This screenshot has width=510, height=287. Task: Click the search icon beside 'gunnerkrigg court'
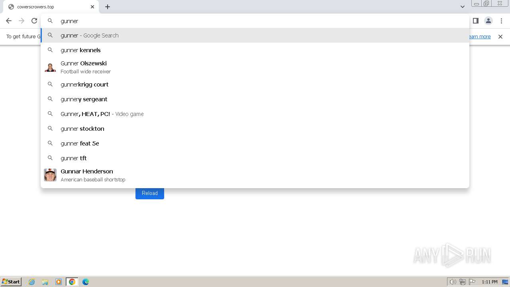tap(50, 84)
